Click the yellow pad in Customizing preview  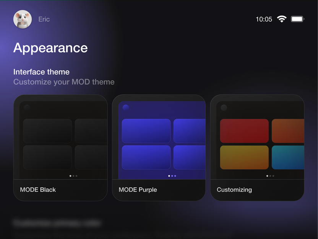point(244,157)
